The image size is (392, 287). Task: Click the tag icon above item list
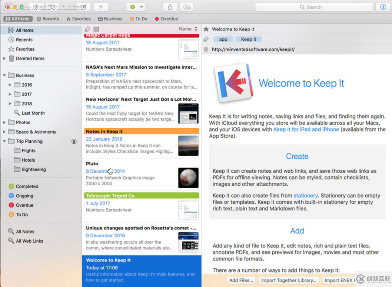click(87, 29)
